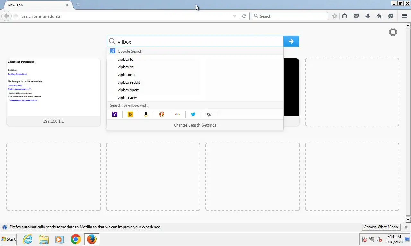Select the New Tab tab
411x246 pixels.
tap(36, 5)
